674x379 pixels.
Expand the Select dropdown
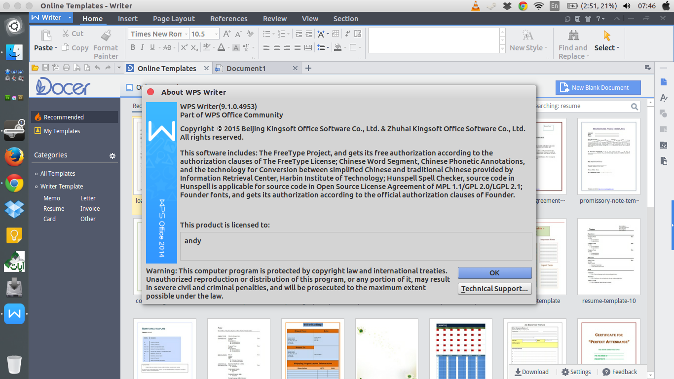pos(618,48)
